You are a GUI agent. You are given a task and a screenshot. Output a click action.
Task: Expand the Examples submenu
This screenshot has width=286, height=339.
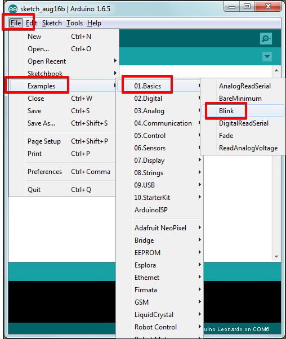point(63,86)
